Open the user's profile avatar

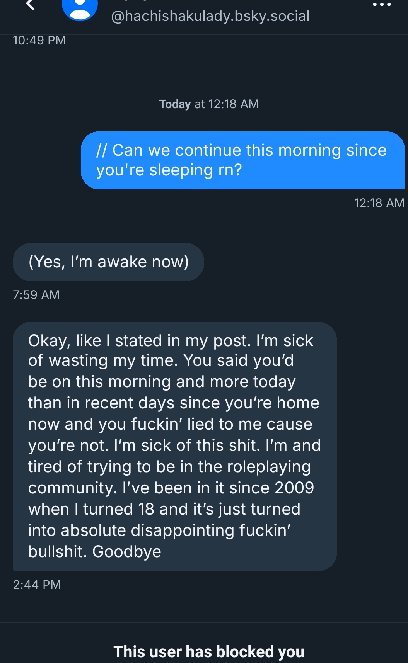coord(80,8)
